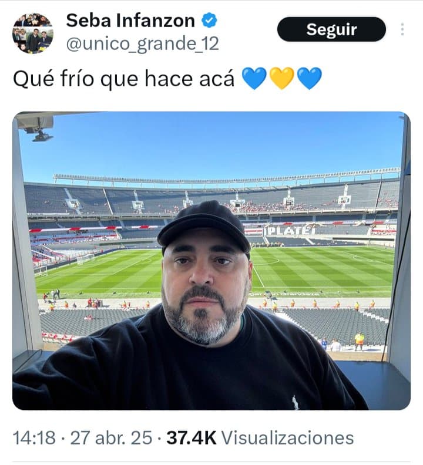The width and height of the screenshot is (423, 465).
Task: Open the stadium selfie photo
Action: pyautogui.click(x=211, y=261)
